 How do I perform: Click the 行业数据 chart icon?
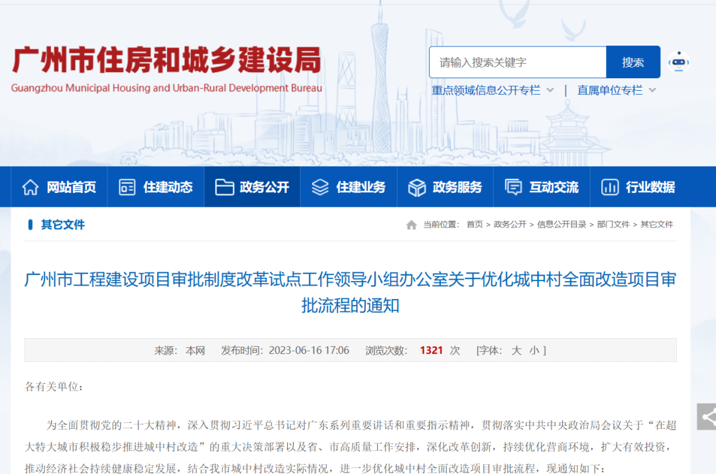click(609, 186)
